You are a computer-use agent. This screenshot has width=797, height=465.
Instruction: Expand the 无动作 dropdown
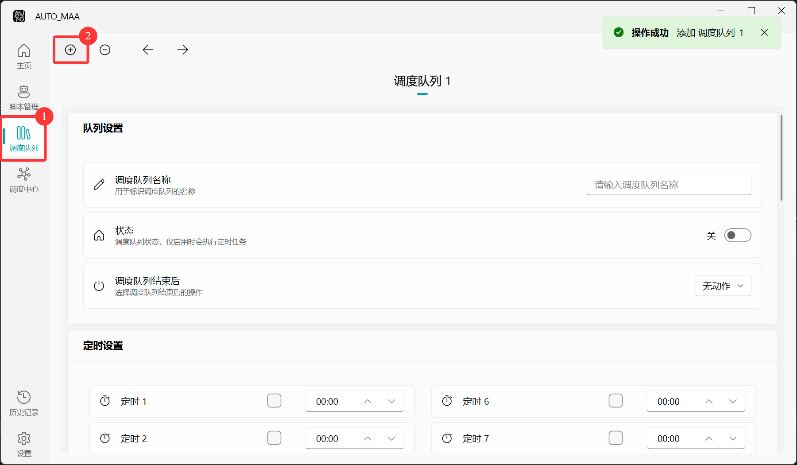tap(723, 286)
